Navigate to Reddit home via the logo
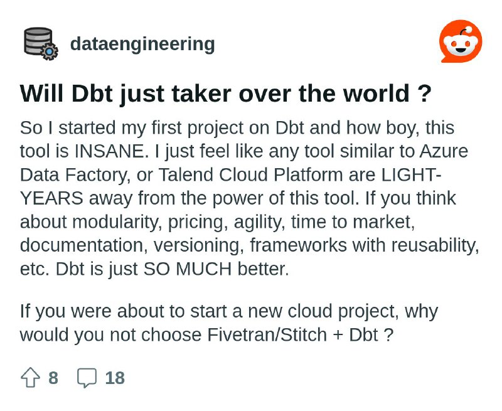 (x=462, y=40)
